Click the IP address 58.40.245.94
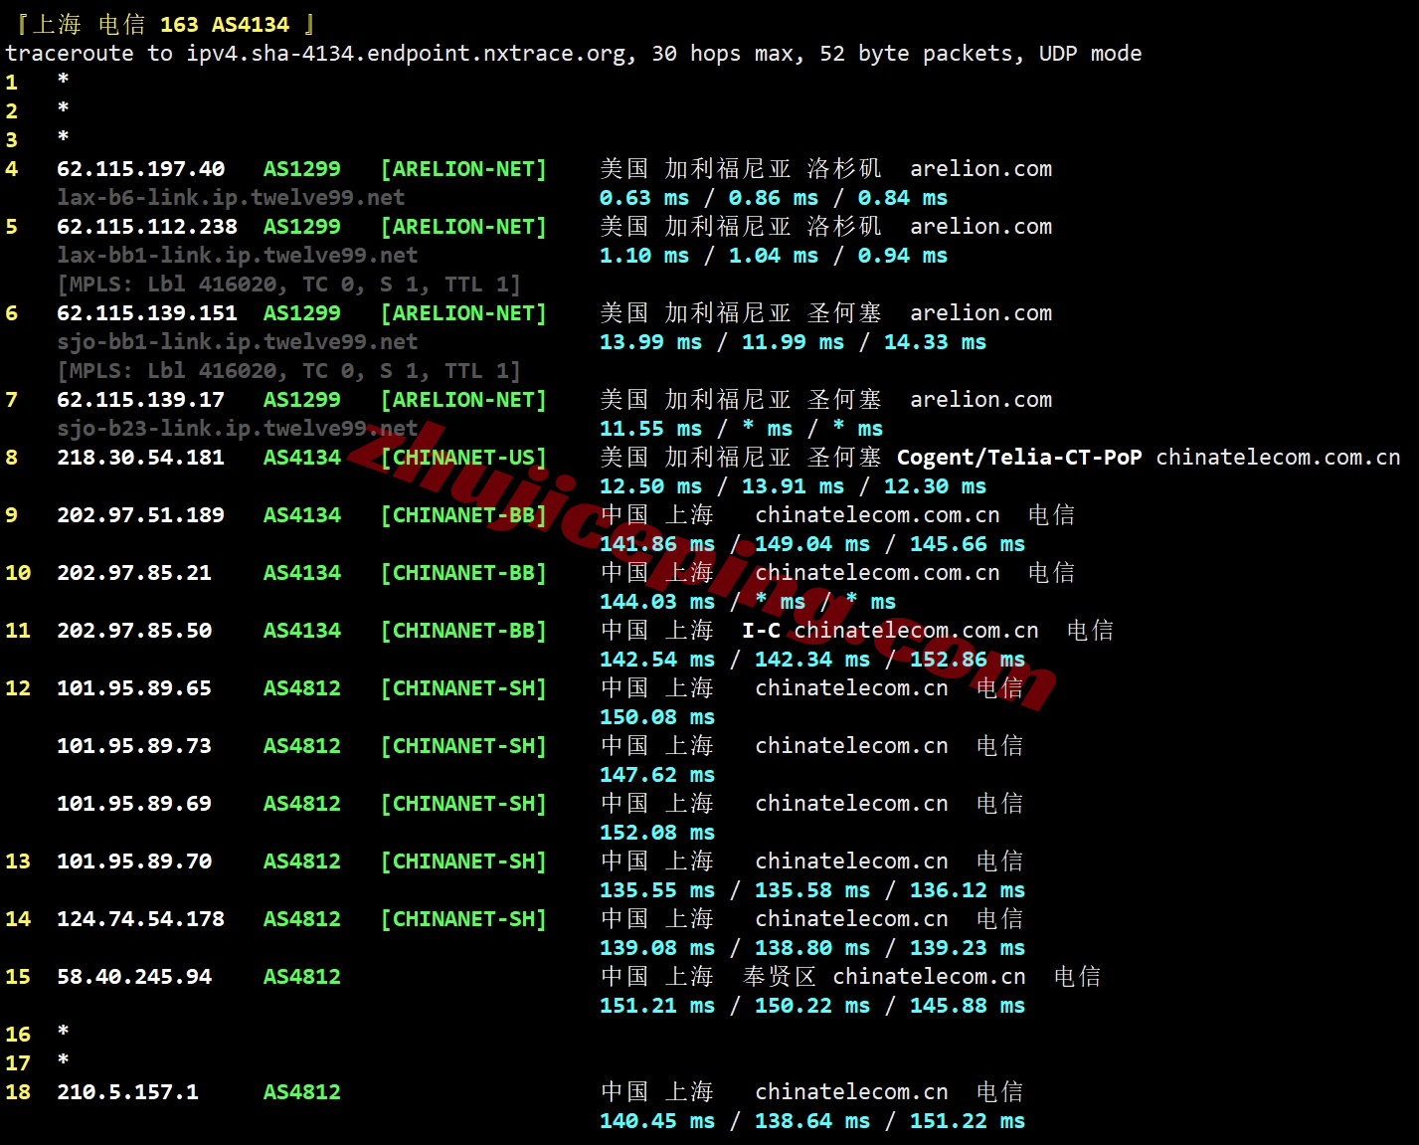 click(134, 977)
